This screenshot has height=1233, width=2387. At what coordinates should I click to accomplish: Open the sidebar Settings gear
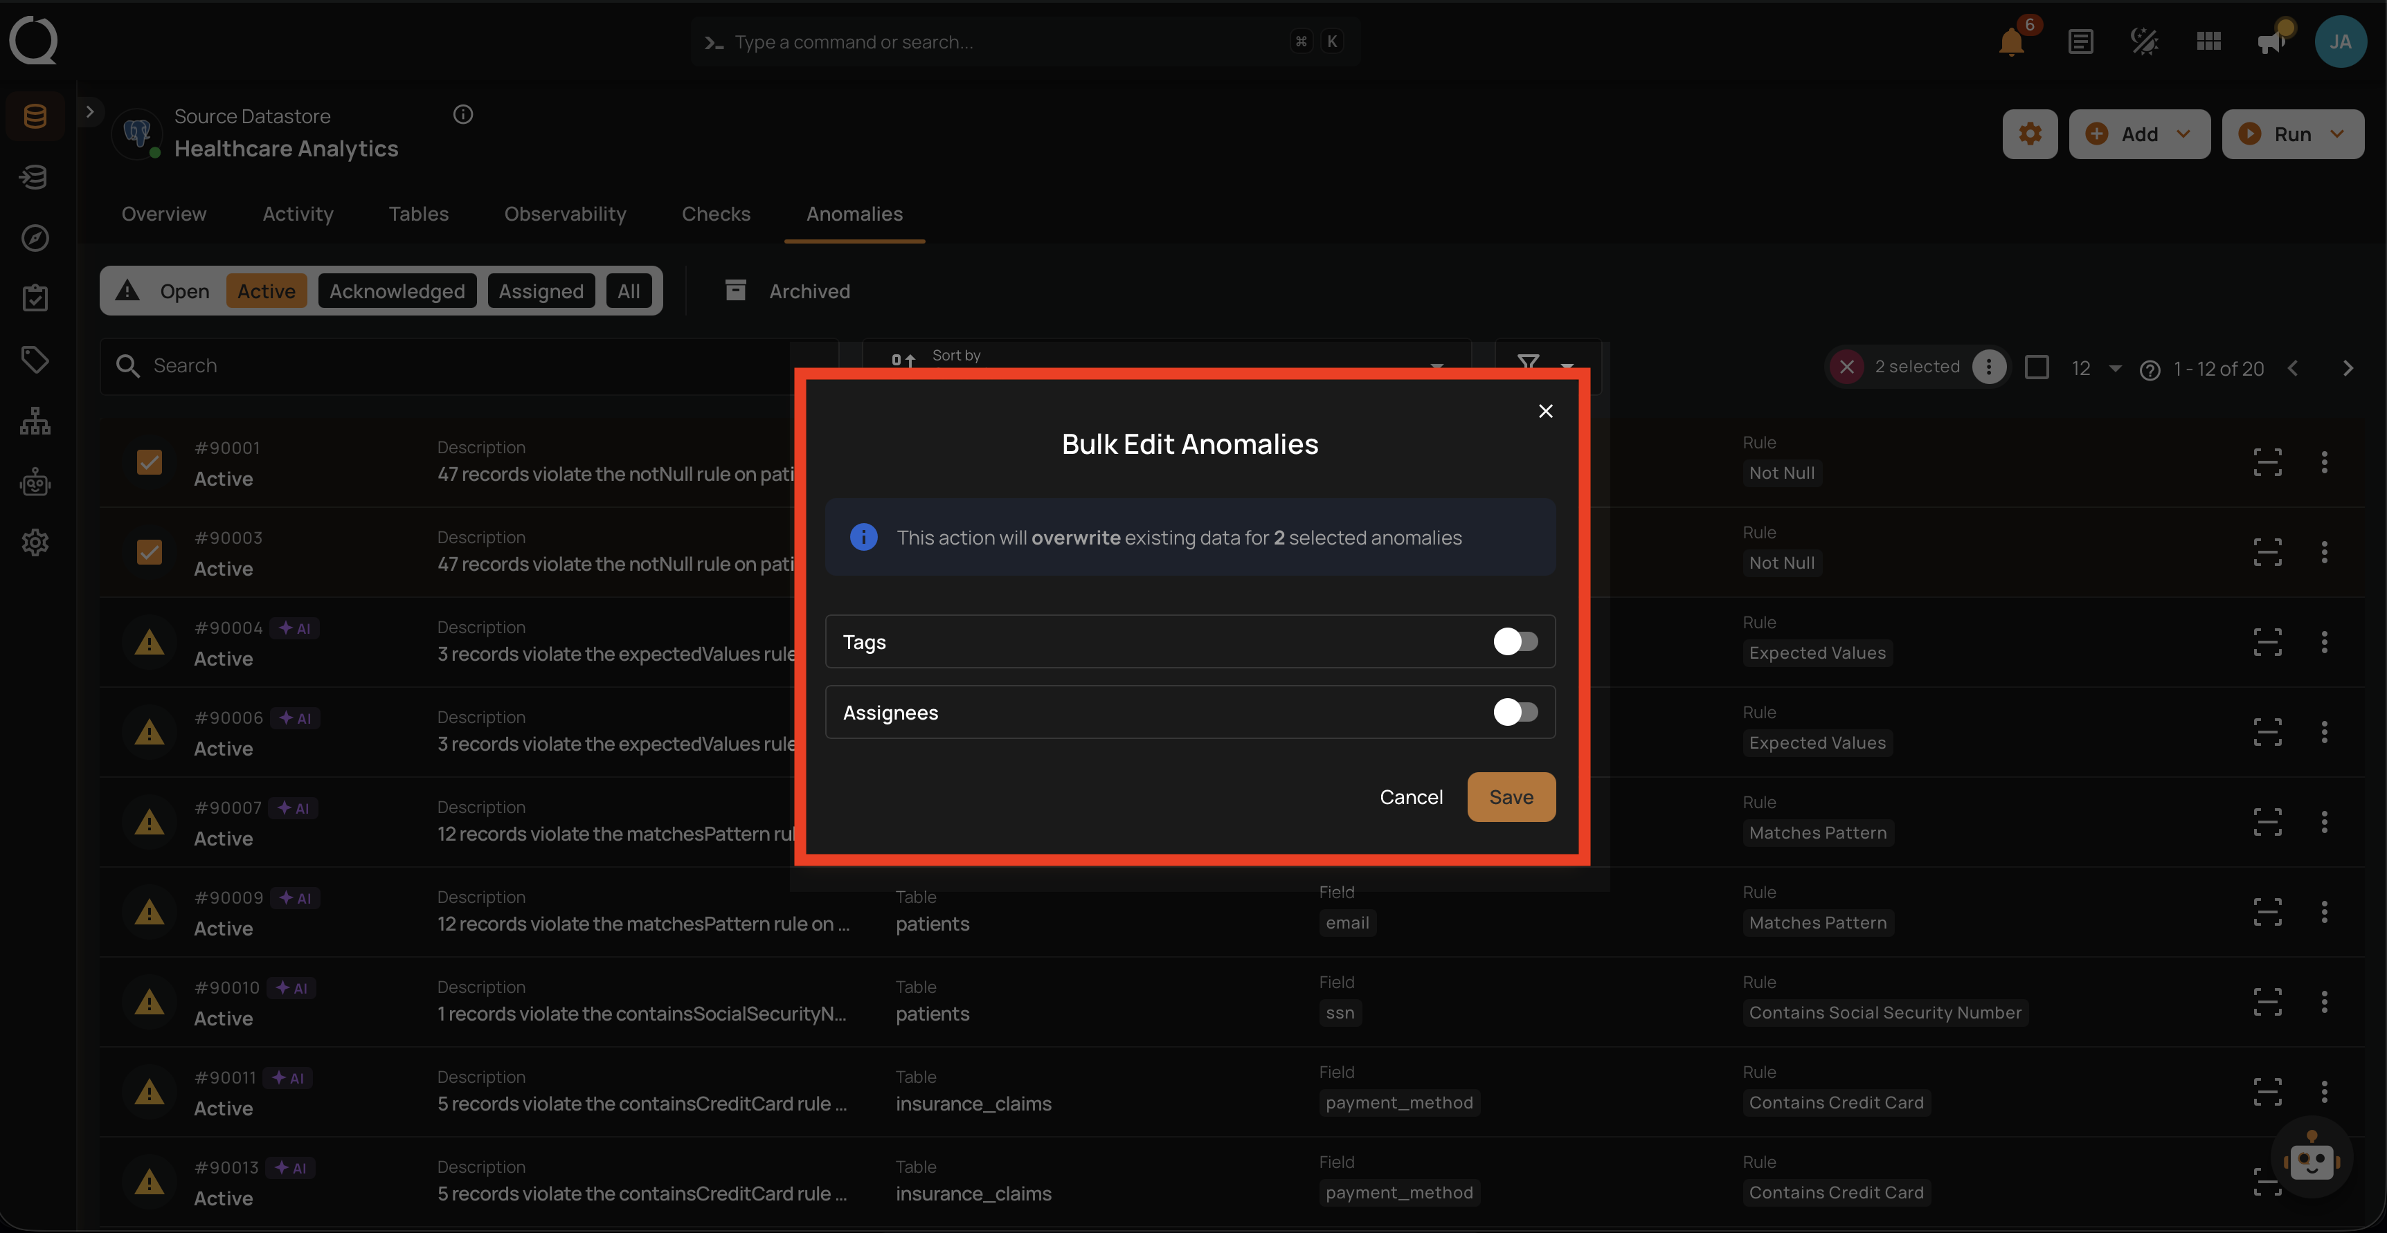pos(35,543)
